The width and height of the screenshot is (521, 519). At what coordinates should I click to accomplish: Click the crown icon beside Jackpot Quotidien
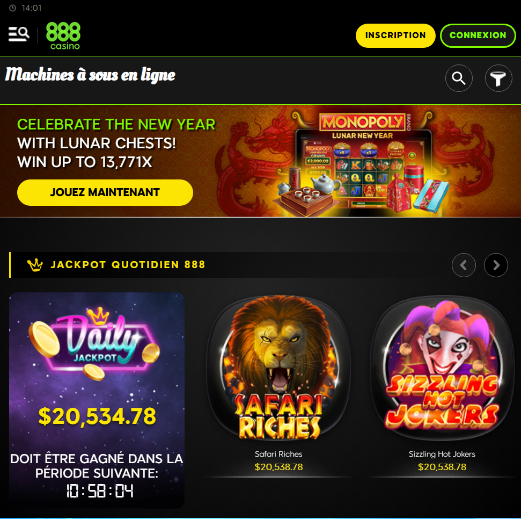(x=35, y=265)
